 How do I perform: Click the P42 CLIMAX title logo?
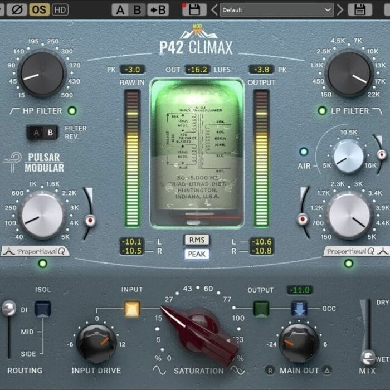point(196,40)
